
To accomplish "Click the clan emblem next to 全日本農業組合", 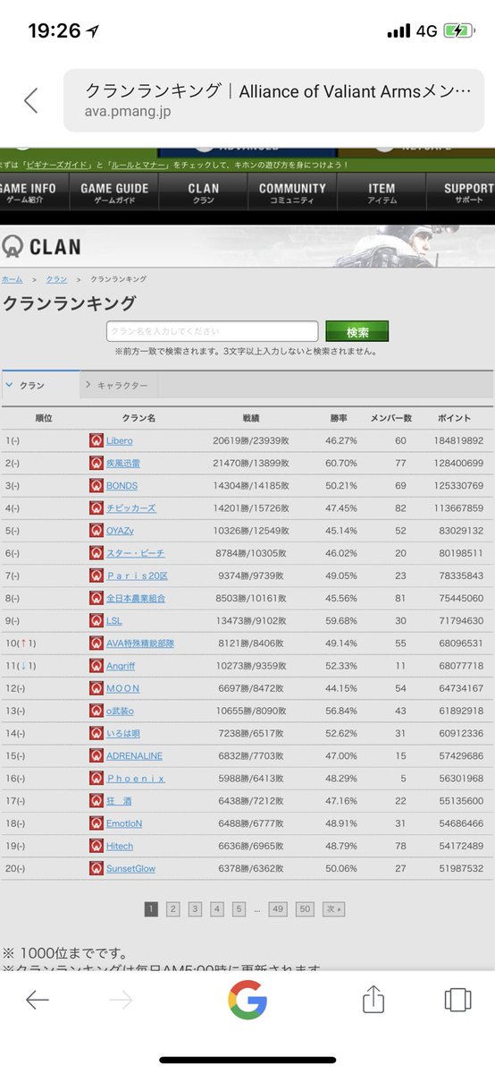I will click(x=96, y=598).
